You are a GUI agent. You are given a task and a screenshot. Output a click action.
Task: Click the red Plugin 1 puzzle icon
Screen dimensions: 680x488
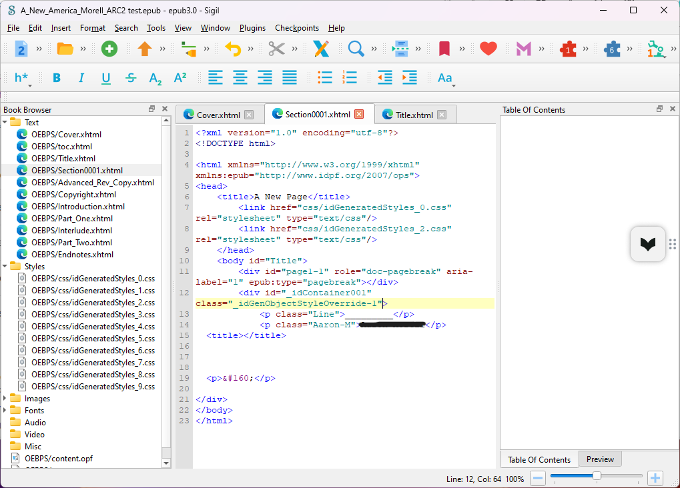point(568,49)
